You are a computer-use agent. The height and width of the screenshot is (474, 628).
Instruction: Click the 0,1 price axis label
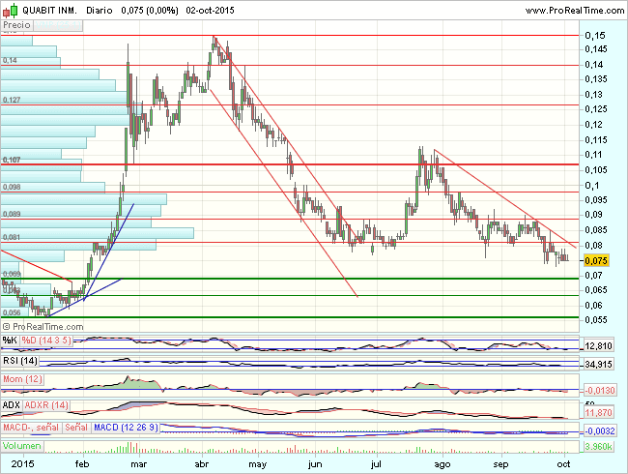coord(592,186)
